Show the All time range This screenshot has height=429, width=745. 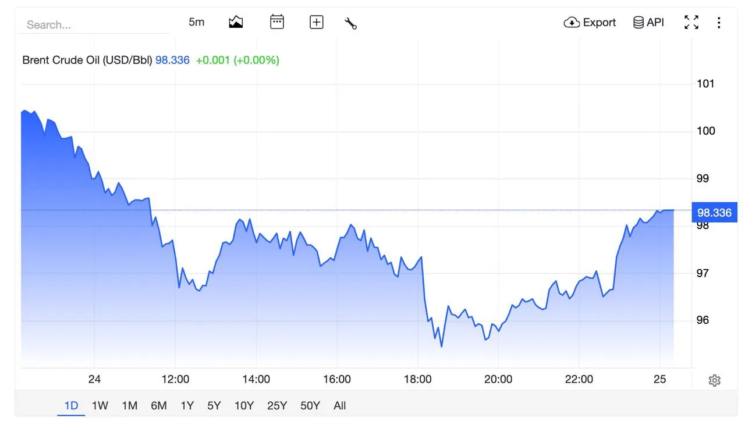[340, 406]
